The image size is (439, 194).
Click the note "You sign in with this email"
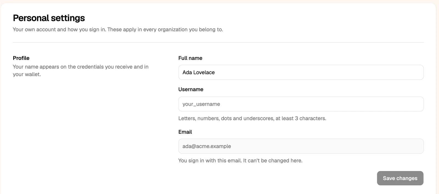pos(240,161)
